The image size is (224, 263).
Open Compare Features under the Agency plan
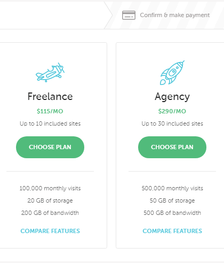pyautogui.click(x=172, y=231)
